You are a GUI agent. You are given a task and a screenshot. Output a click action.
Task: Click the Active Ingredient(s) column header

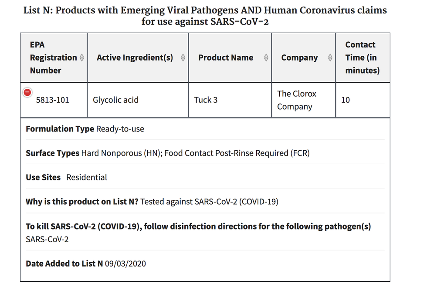point(138,58)
